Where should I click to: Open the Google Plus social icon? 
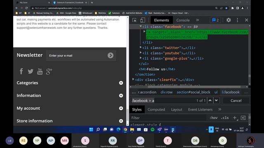(49, 71)
